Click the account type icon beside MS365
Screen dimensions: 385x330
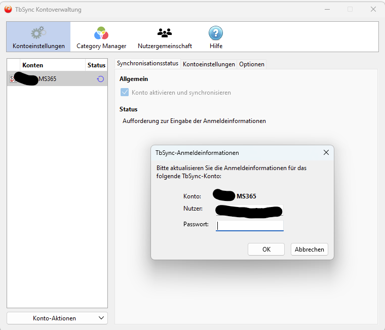[x=13, y=79]
